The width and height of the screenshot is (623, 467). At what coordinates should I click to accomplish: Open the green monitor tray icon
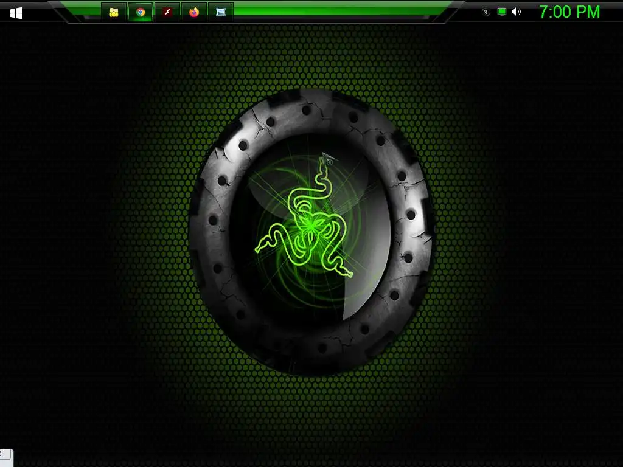point(502,12)
